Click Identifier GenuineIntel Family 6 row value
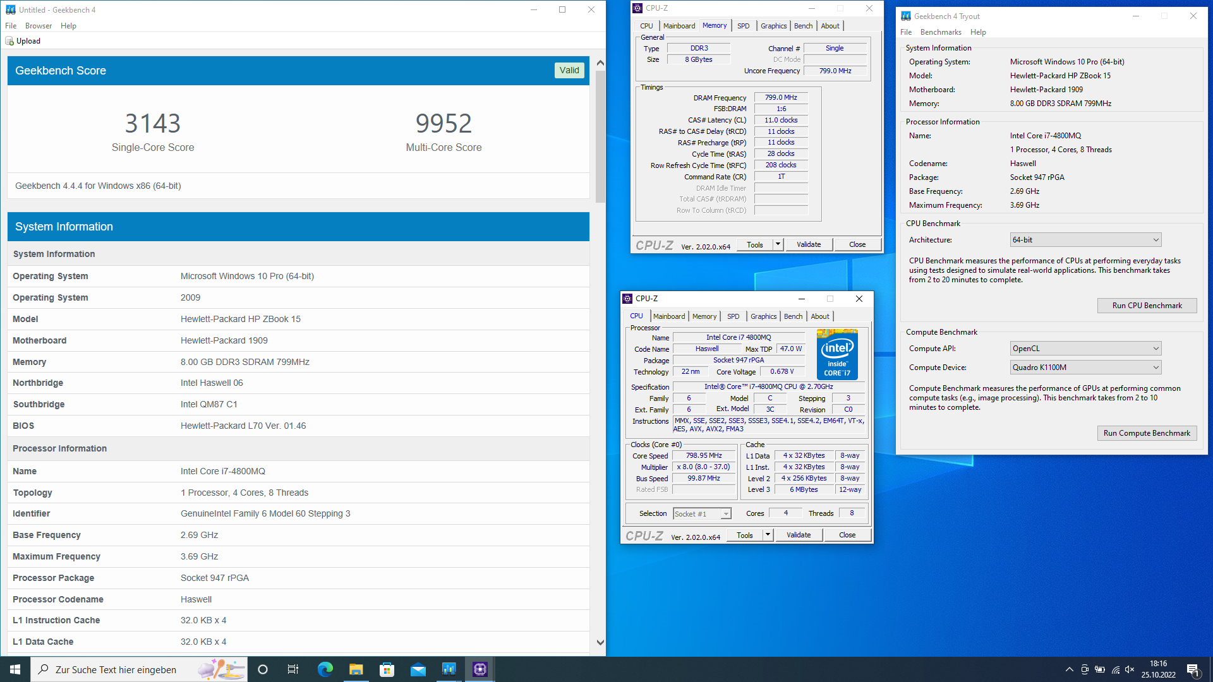 (265, 514)
